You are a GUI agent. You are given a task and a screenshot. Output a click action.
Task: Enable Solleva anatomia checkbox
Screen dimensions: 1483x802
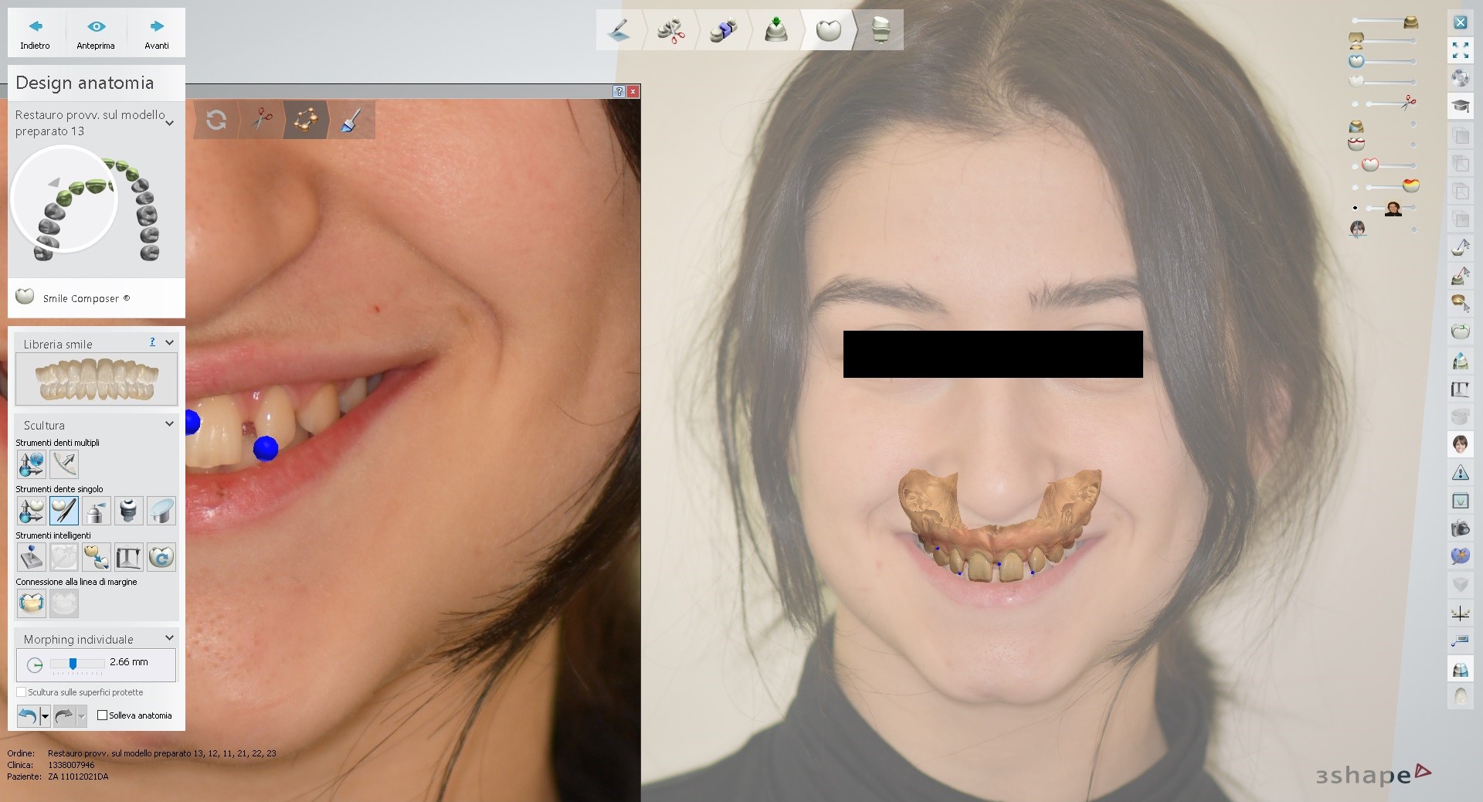[102, 715]
